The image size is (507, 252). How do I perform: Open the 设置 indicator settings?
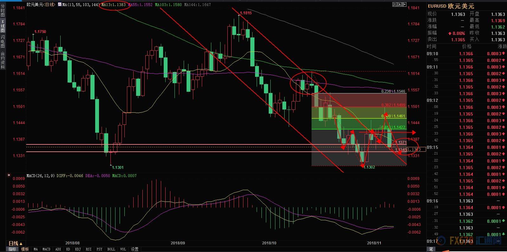pos(135,249)
